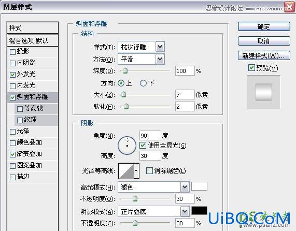Open the 光泽等高线 contour picker arrow
Image resolution: width=296 pixels, height=231 pixels.
click(136, 171)
